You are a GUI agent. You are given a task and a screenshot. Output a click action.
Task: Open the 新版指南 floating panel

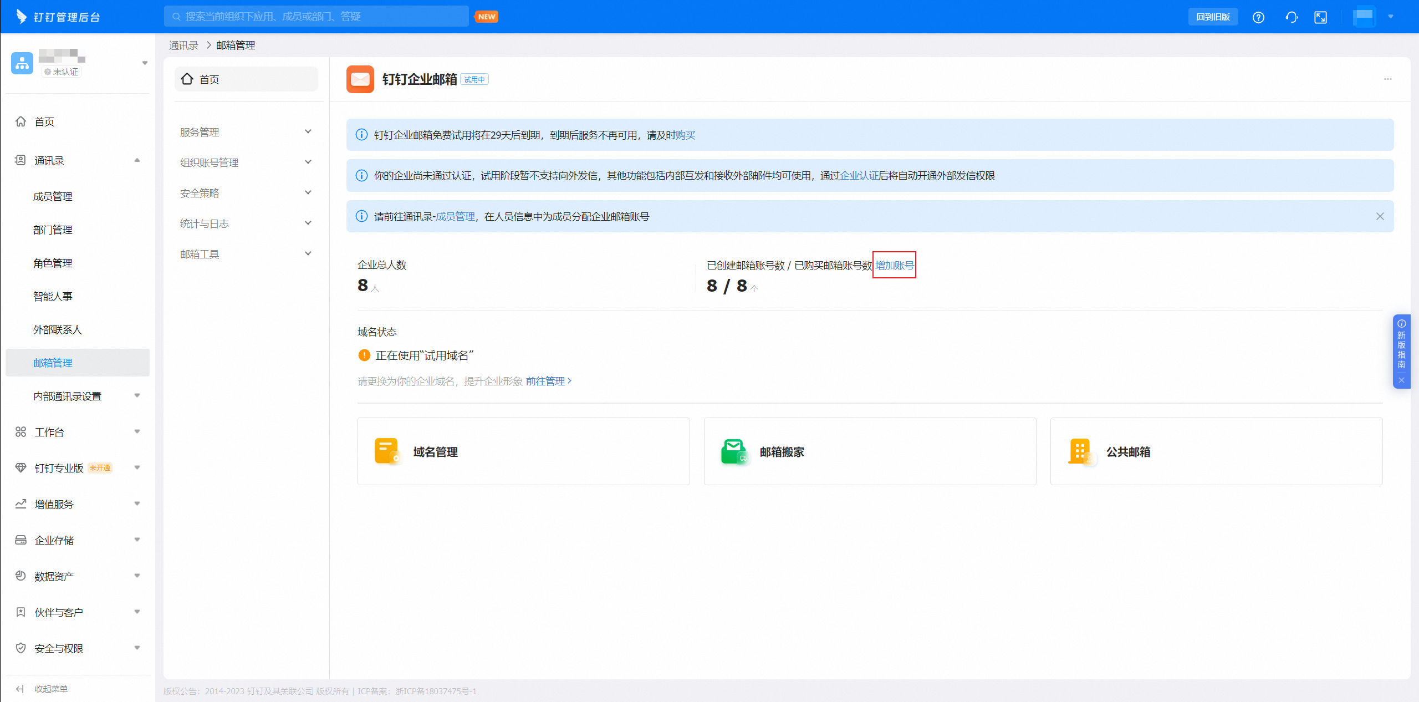[x=1401, y=345]
